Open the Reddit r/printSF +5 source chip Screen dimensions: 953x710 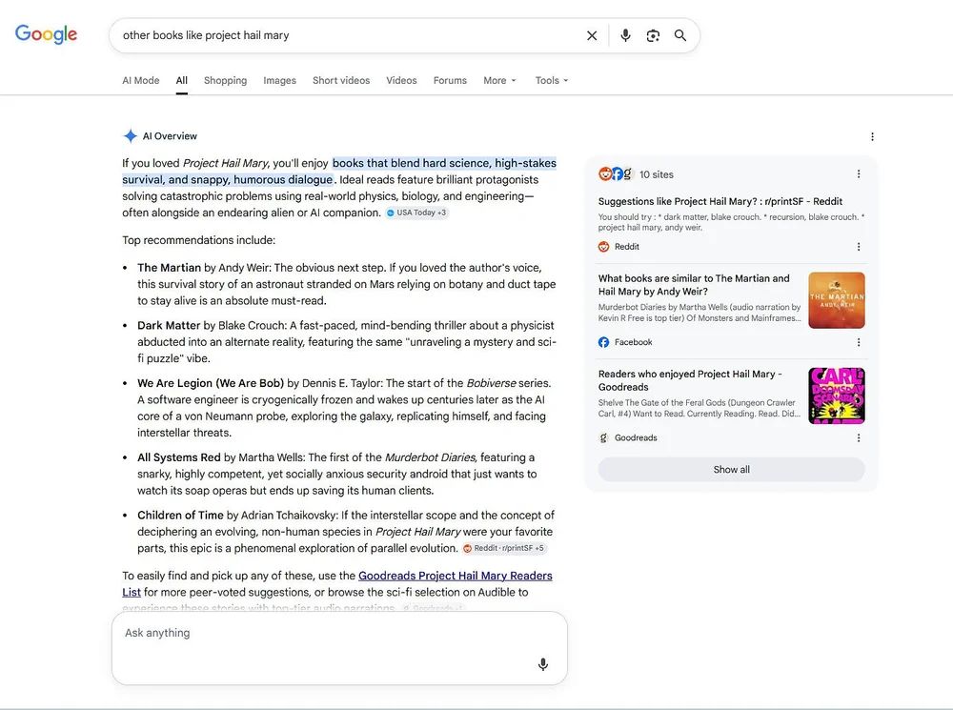click(x=504, y=548)
